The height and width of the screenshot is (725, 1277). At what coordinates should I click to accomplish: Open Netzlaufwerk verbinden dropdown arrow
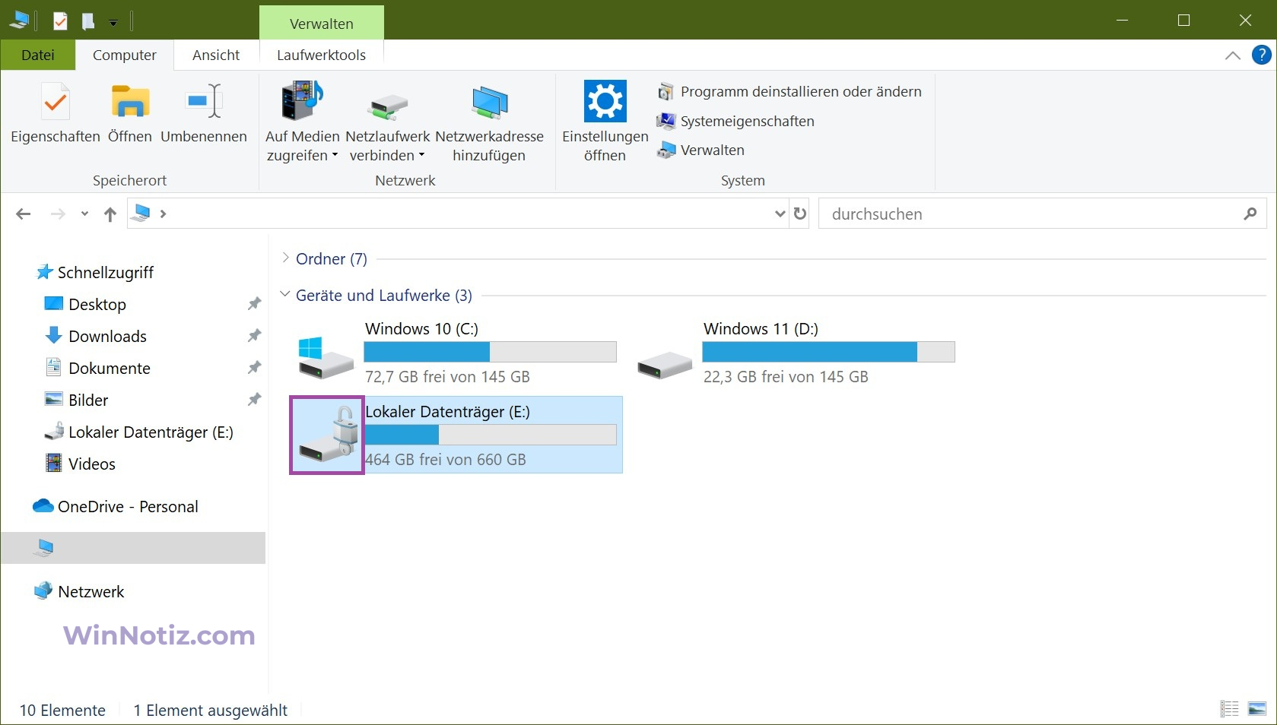click(x=421, y=155)
